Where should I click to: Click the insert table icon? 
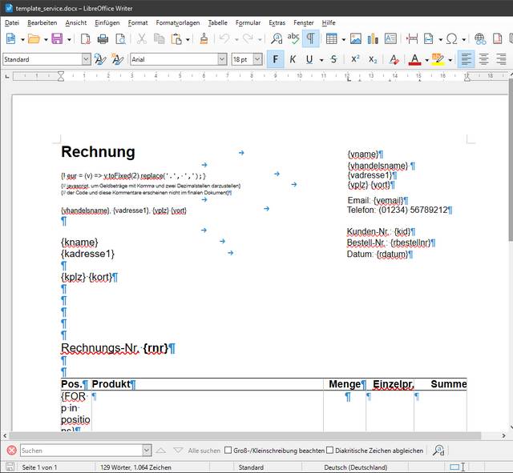click(x=331, y=38)
